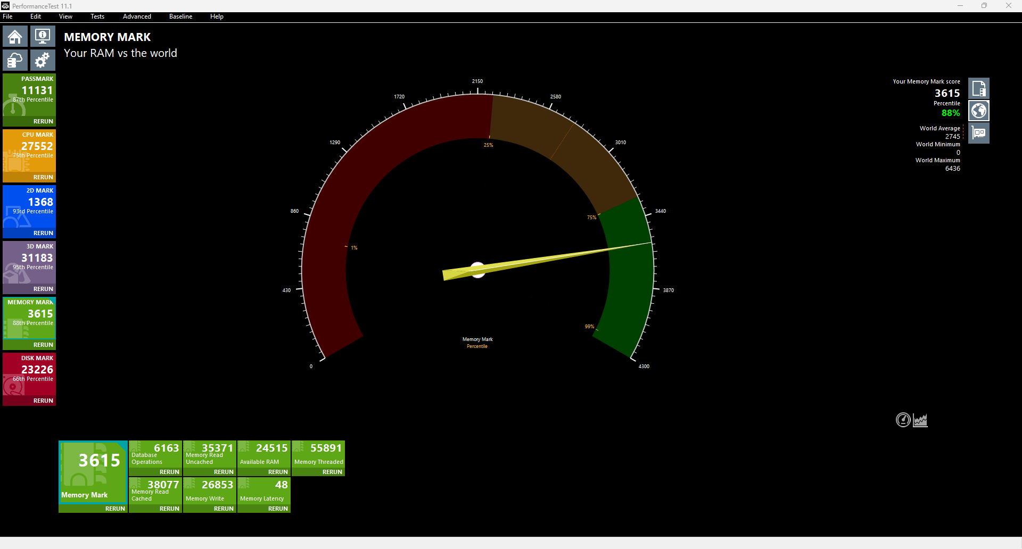Open the PassMark 11131 score tile
Screen dimensions: 1022x549
coord(29,95)
